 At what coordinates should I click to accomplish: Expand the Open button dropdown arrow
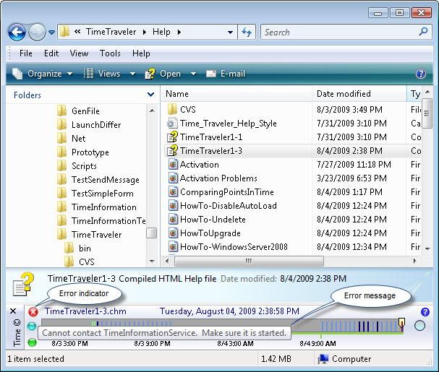(193, 74)
